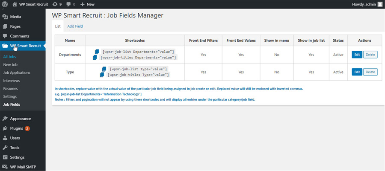
Task: Edit the Type job field
Action: tap(357, 72)
